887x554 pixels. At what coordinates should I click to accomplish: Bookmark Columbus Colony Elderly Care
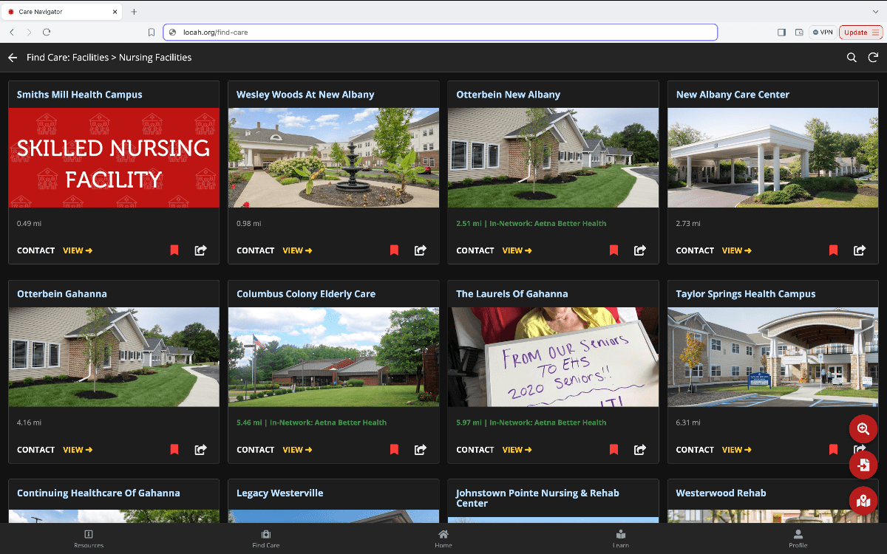394,449
